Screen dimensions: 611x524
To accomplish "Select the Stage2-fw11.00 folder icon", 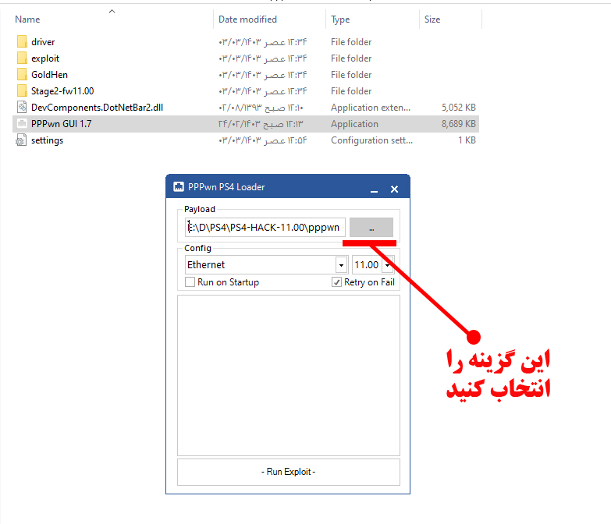I will coord(22,91).
